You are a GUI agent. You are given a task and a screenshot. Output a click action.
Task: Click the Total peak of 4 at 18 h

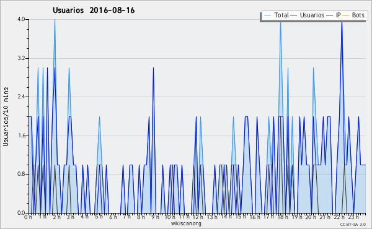point(281,23)
